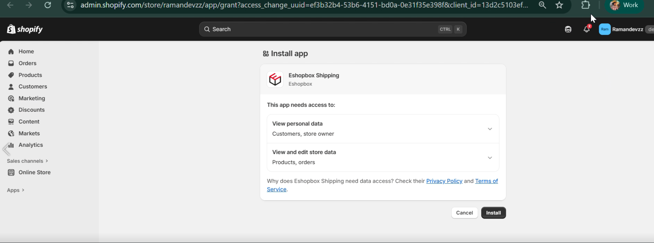Image resolution: width=654 pixels, height=243 pixels.
Task: Open browser extensions puzzle icon
Action: (586, 5)
